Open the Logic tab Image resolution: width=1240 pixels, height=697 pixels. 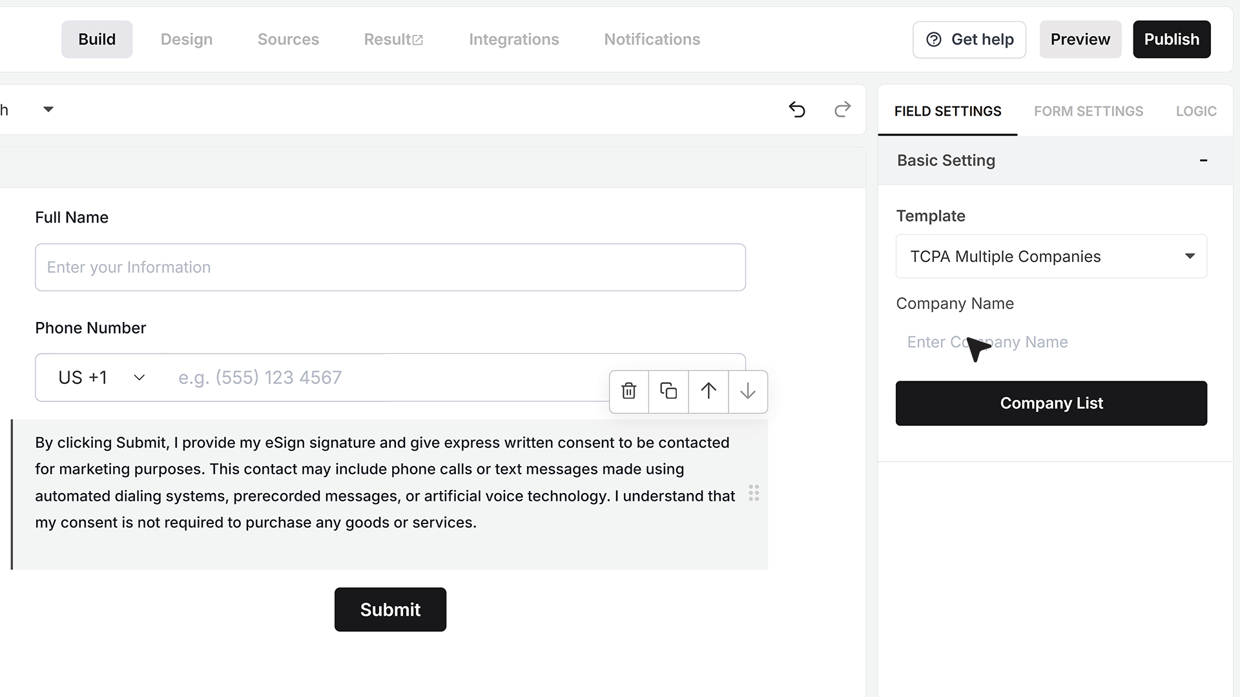pyautogui.click(x=1196, y=111)
